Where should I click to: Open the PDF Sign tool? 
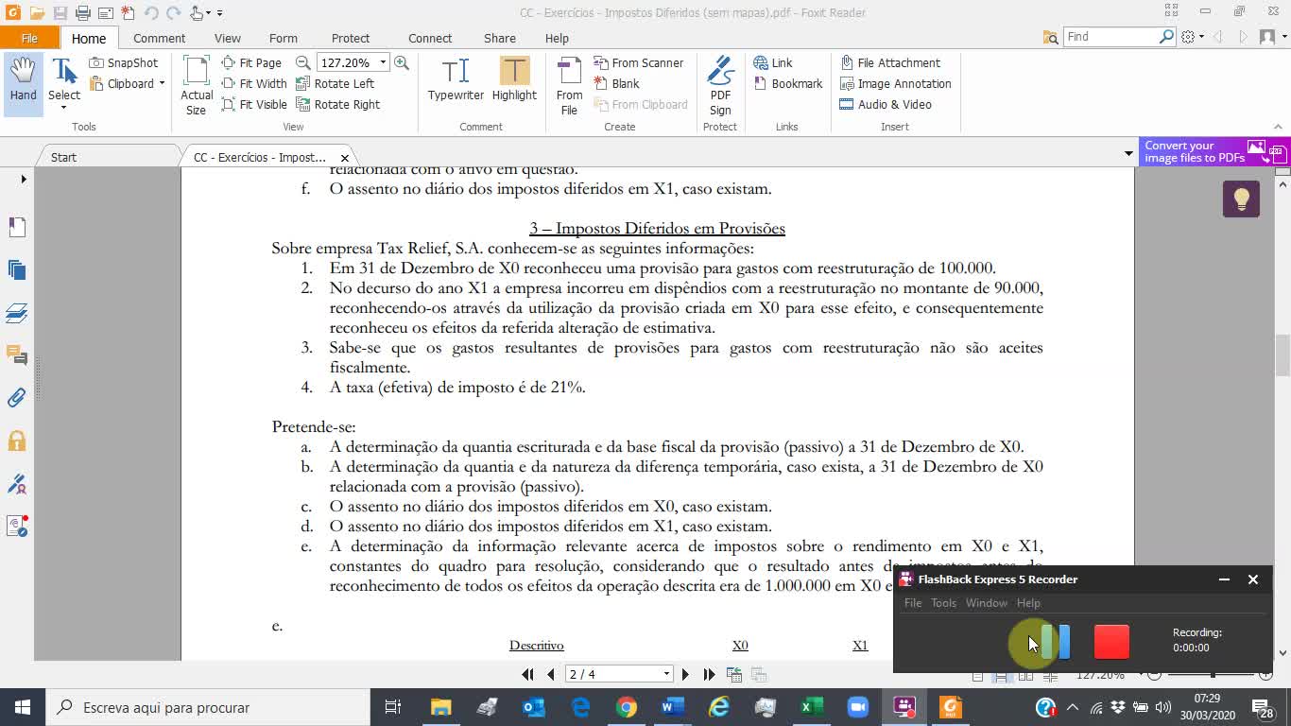pos(720,85)
